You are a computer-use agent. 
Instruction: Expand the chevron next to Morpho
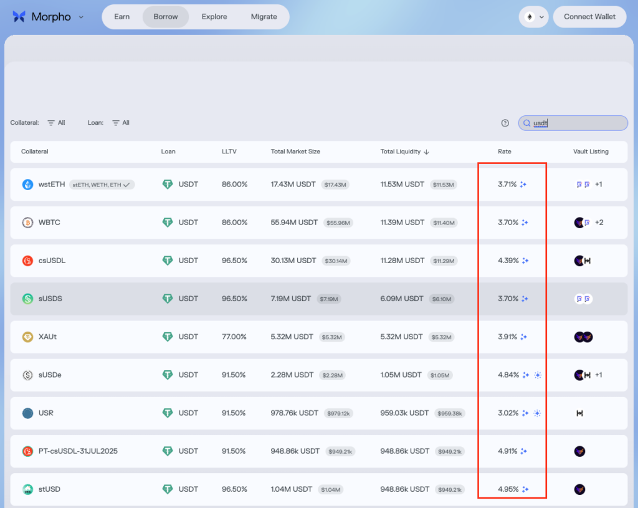pyautogui.click(x=81, y=17)
